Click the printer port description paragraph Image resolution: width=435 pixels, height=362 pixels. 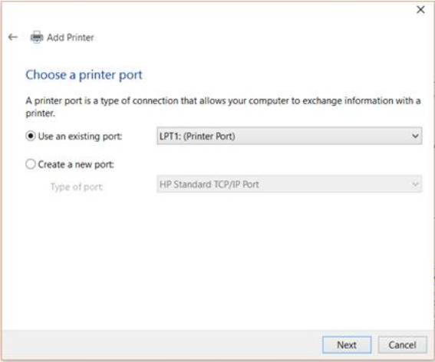tap(223, 107)
